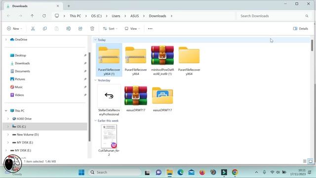Open Firefox from taskbar
316x178 pixels.
[x=202, y=173]
